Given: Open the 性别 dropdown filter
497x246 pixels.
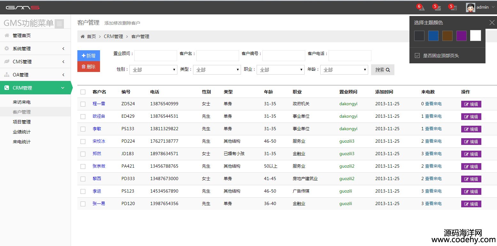Looking at the screenshot, I should click(153, 70).
